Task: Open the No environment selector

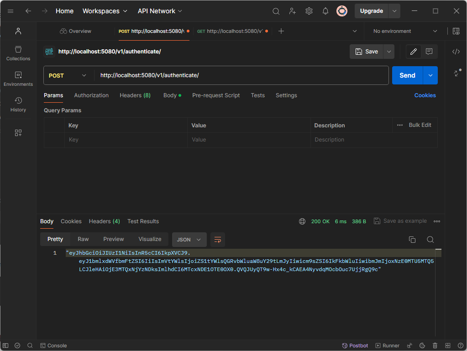Action: pos(405,31)
